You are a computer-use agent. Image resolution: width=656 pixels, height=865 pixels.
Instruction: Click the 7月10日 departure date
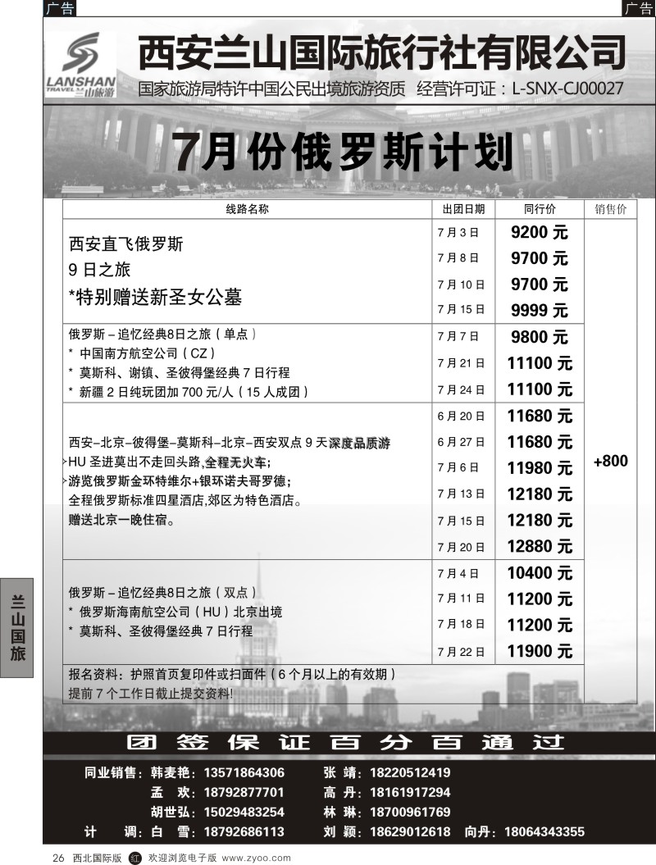point(461,285)
